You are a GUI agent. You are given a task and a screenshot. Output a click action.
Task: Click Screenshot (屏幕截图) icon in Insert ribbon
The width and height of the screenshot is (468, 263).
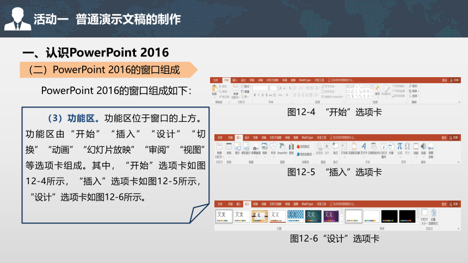[x=256, y=147]
